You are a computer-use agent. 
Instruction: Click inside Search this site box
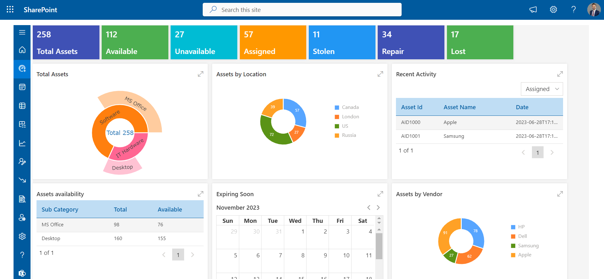pyautogui.click(x=302, y=10)
